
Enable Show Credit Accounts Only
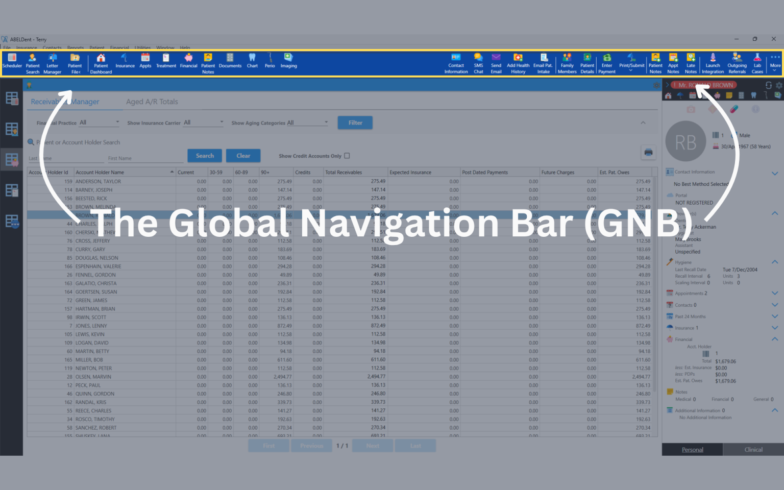pos(347,156)
